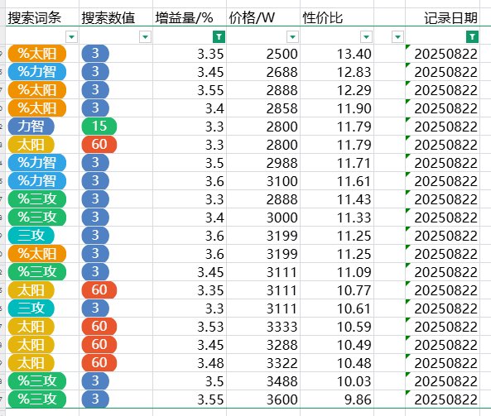Select the ratio cell 10.49
Screen dimensions: 491x416
(x=337, y=345)
